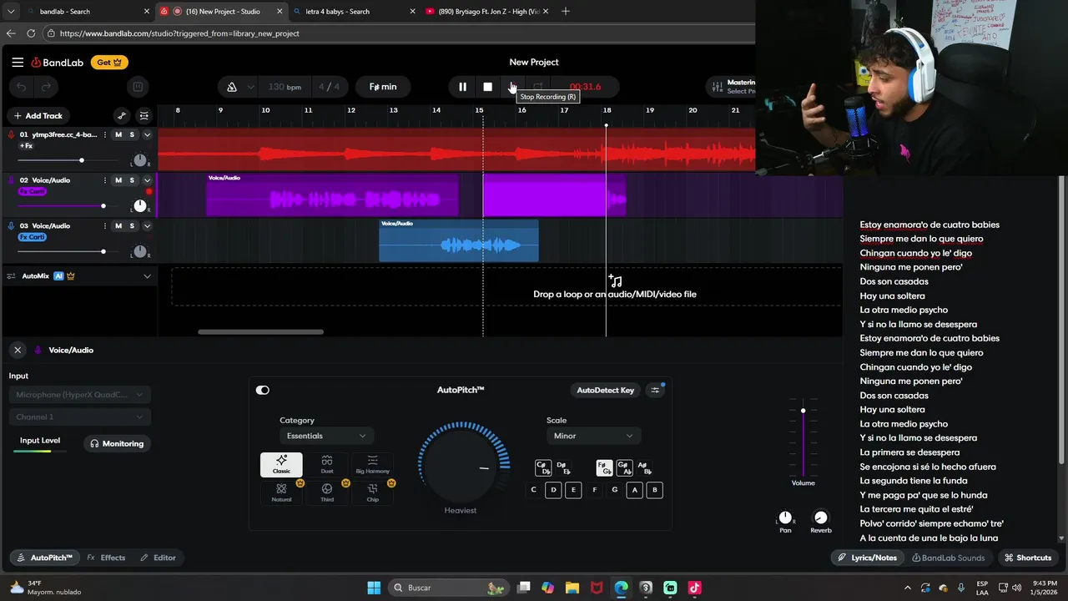Solo track 02 Voice/Audio

[x=132, y=180]
